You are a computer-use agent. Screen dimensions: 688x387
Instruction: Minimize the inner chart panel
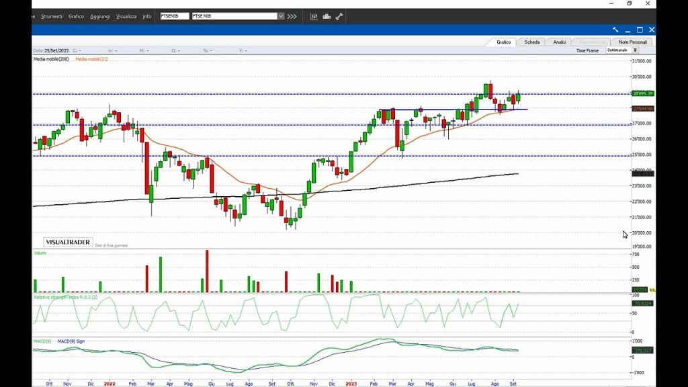coord(628,30)
